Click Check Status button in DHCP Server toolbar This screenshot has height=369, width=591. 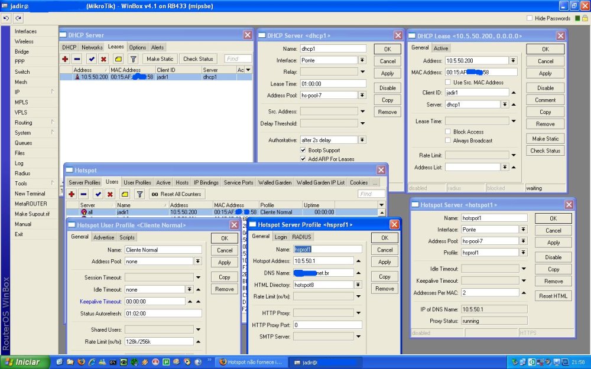click(198, 59)
